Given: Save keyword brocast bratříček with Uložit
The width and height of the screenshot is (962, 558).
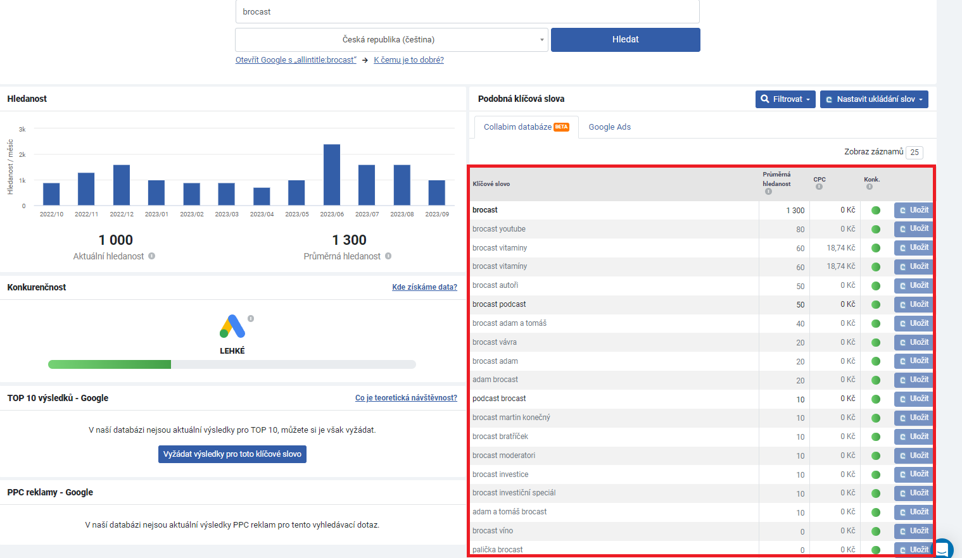Looking at the screenshot, I should [x=914, y=437].
